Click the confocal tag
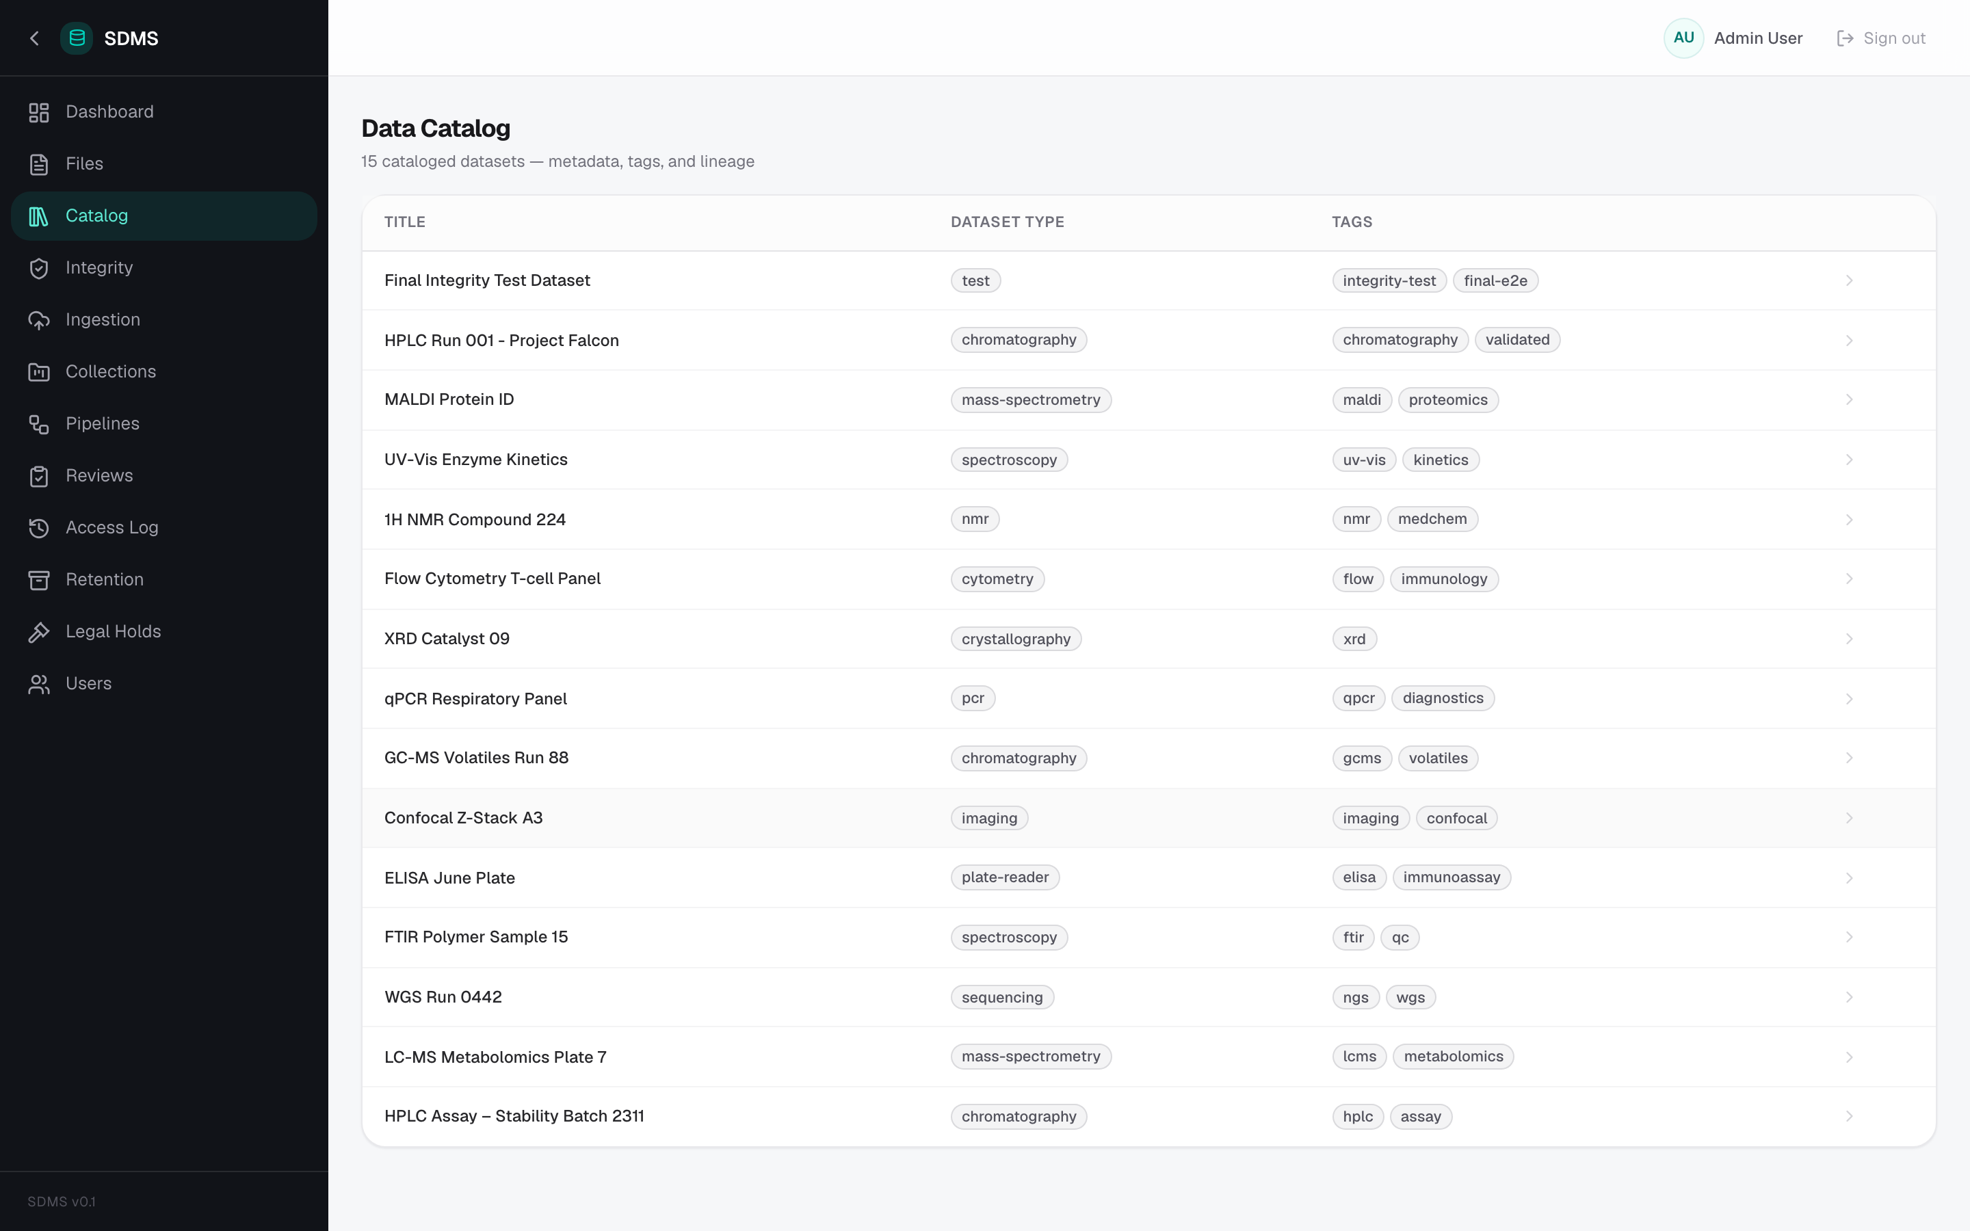 point(1456,818)
